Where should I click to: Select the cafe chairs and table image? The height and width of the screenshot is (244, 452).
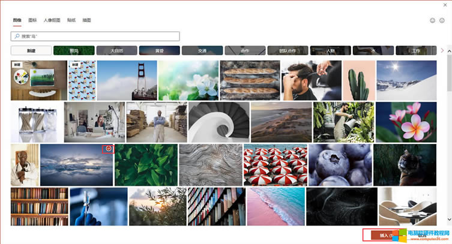point(408,207)
